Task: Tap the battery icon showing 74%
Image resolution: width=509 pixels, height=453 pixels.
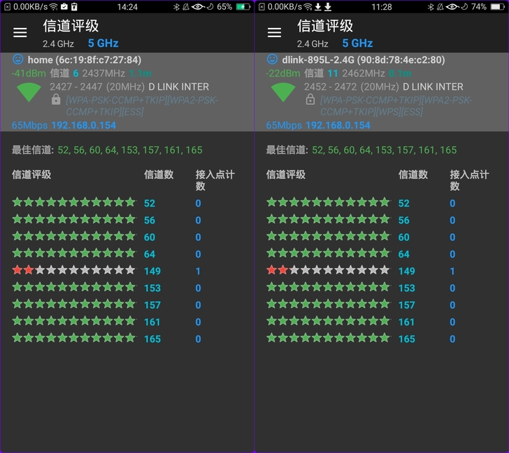Action: pyautogui.click(x=497, y=7)
